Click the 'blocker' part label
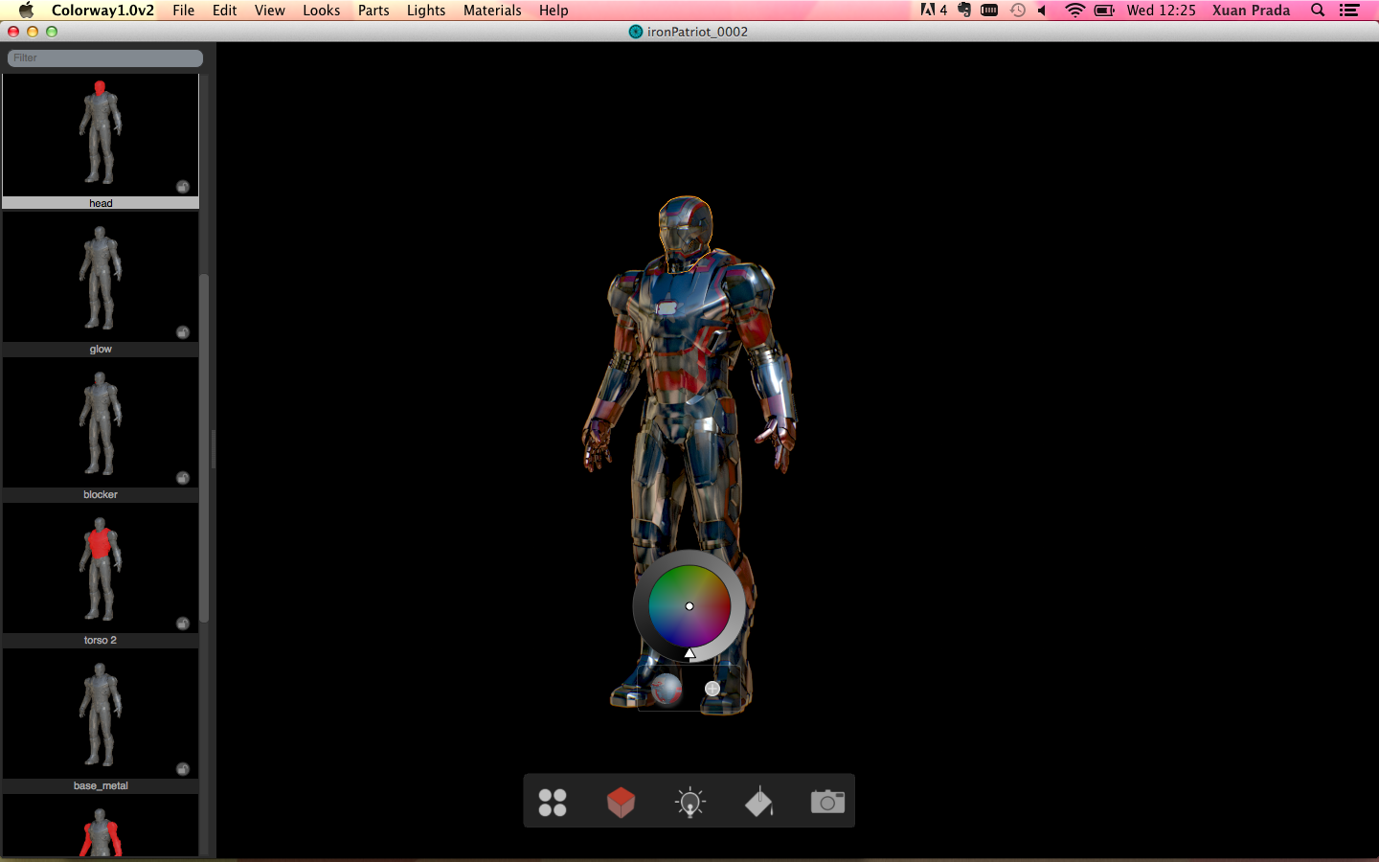 (x=101, y=494)
